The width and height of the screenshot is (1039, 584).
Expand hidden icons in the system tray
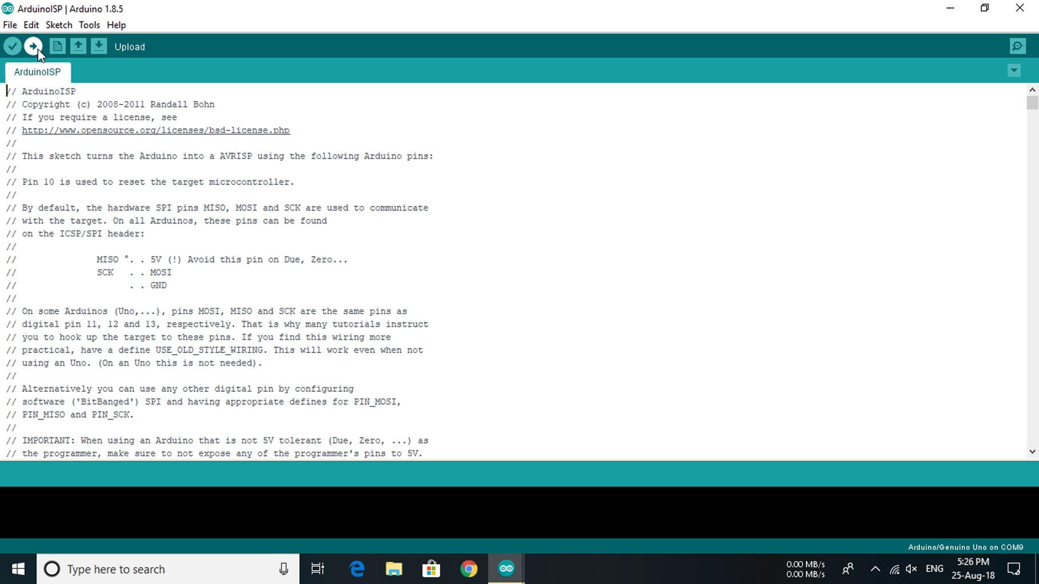pos(875,569)
